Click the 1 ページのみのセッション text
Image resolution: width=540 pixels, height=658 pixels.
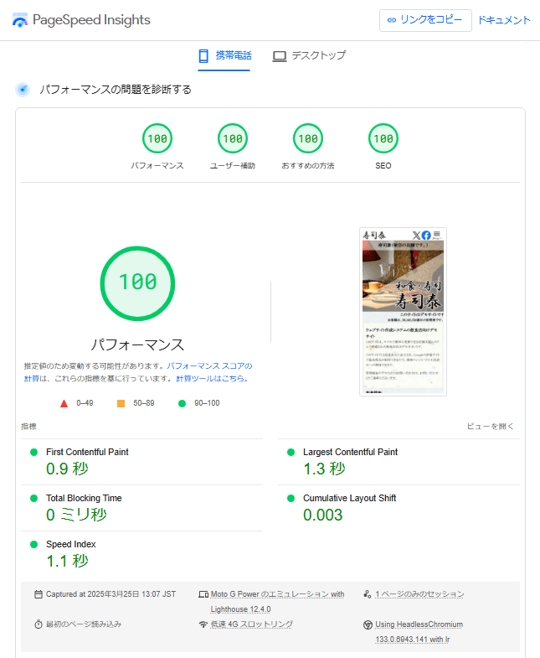[x=419, y=594]
